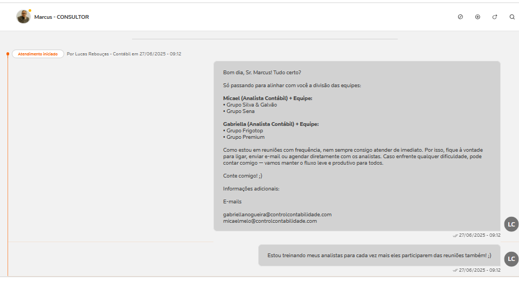The image size is (519, 283).
Task: Click the "Atendimento iniciado" badge
Action: [38, 54]
